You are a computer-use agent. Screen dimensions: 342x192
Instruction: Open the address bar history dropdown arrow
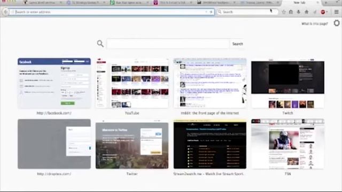coord(206,12)
